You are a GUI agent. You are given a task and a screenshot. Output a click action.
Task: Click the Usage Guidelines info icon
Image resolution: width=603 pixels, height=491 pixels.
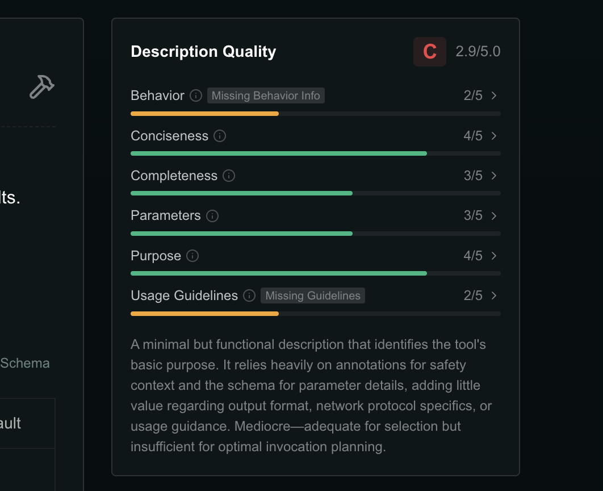coord(249,296)
